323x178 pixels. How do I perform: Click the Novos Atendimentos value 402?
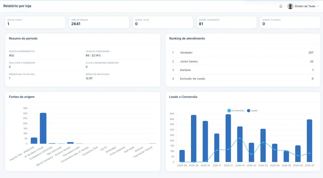(11, 55)
